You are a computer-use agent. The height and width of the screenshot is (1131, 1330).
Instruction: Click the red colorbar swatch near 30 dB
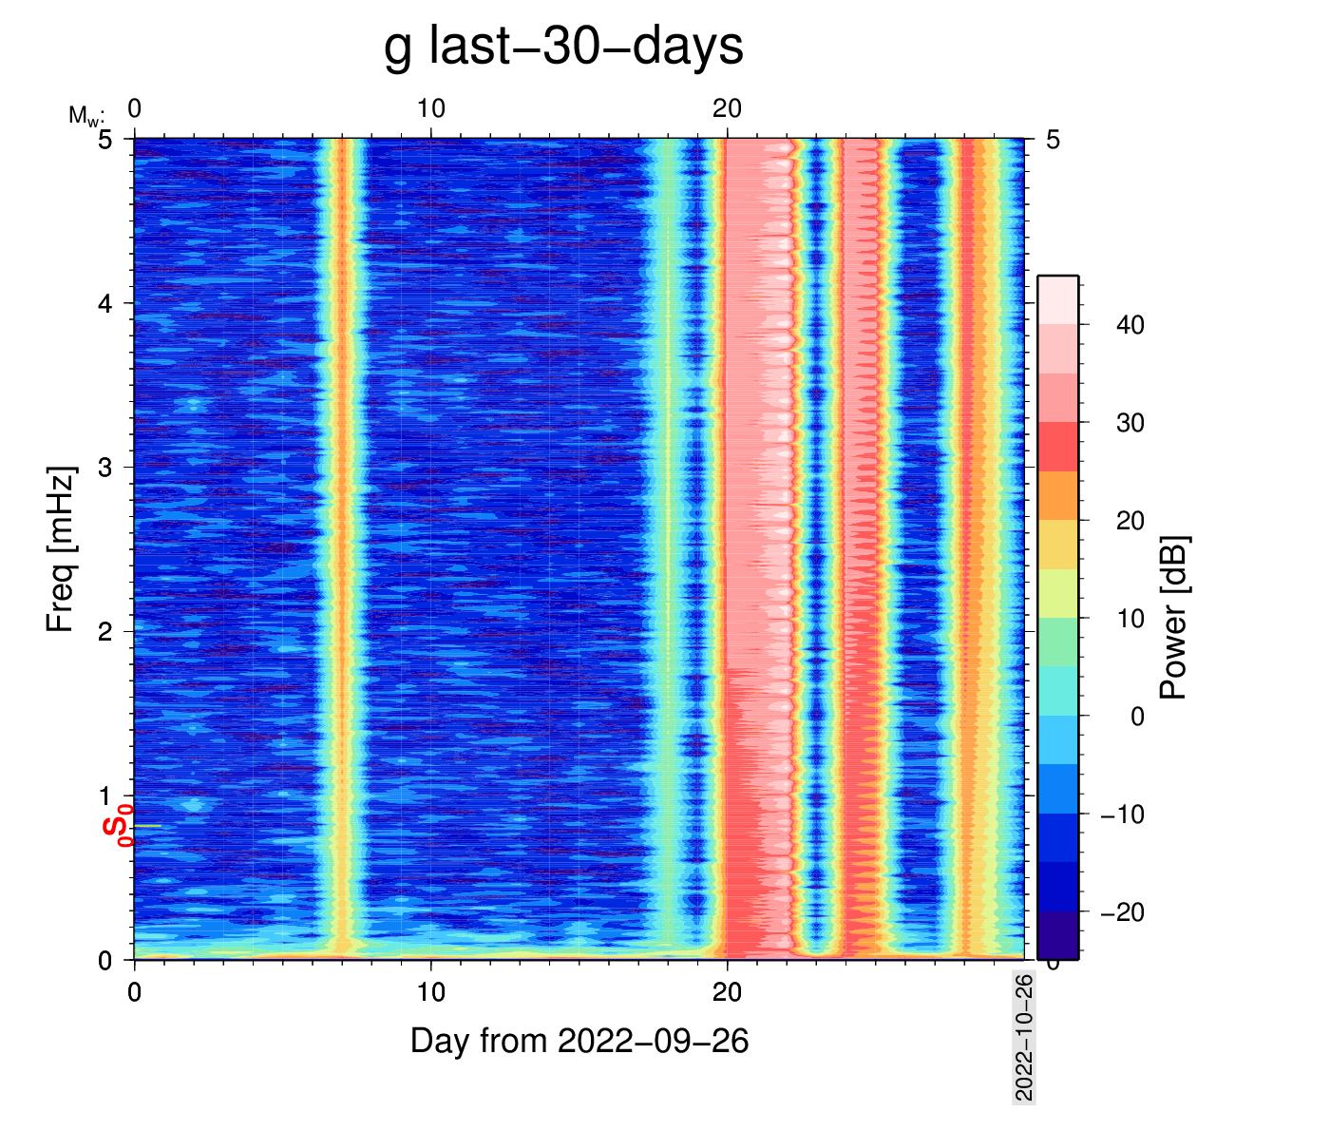(1057, 446)
